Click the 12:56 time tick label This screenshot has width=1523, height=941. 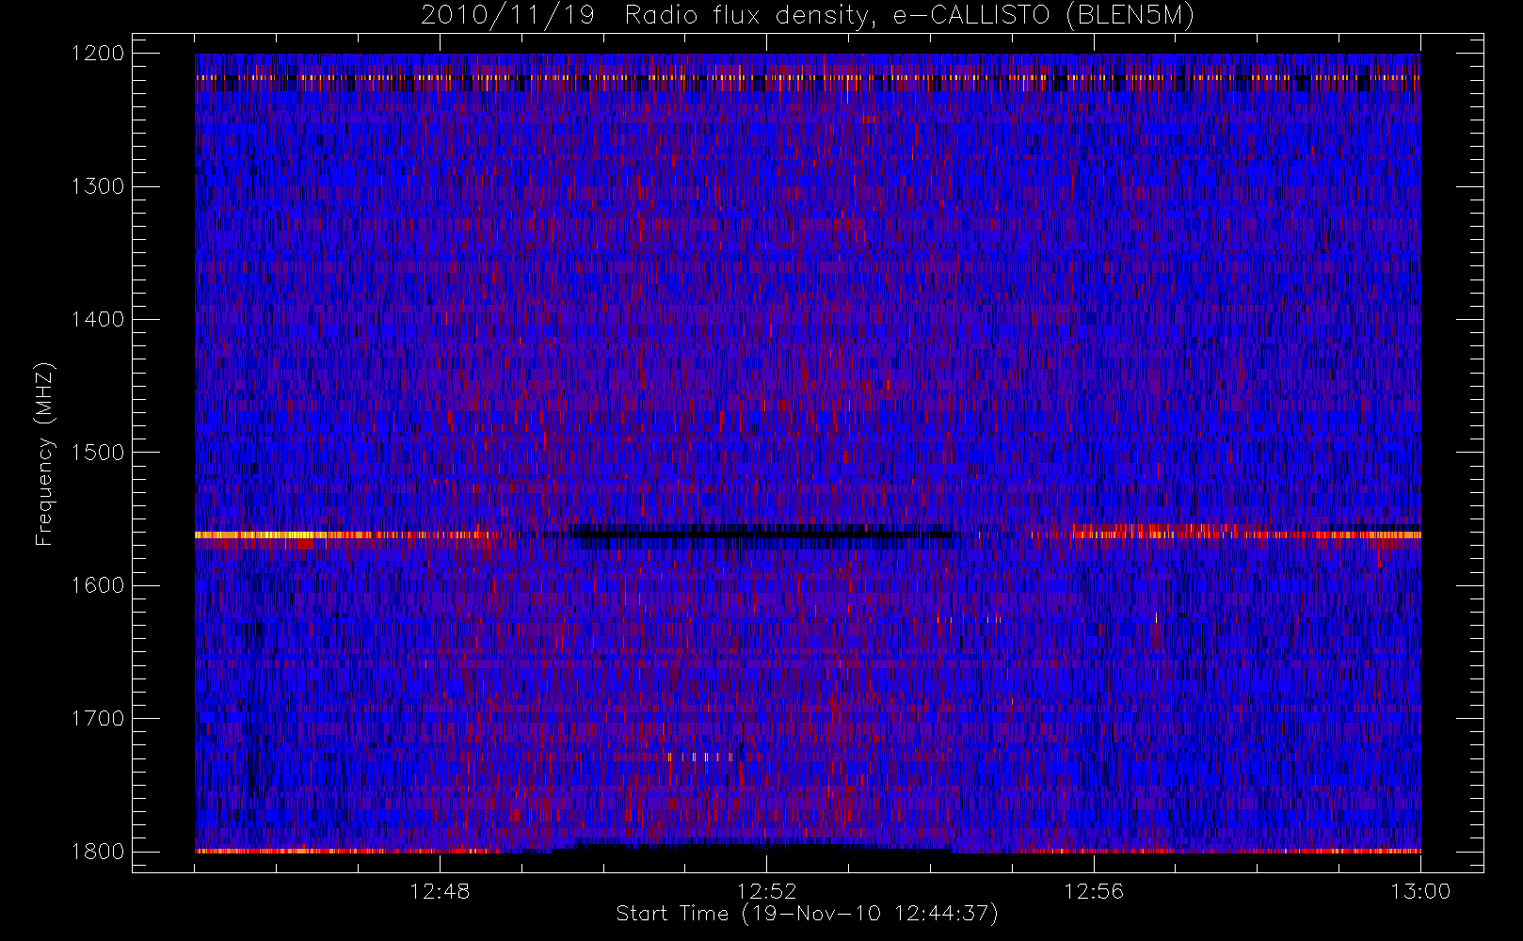1094,891
